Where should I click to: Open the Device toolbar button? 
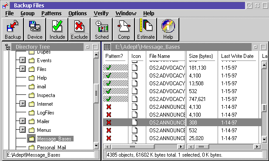click(x=35, y=30)
